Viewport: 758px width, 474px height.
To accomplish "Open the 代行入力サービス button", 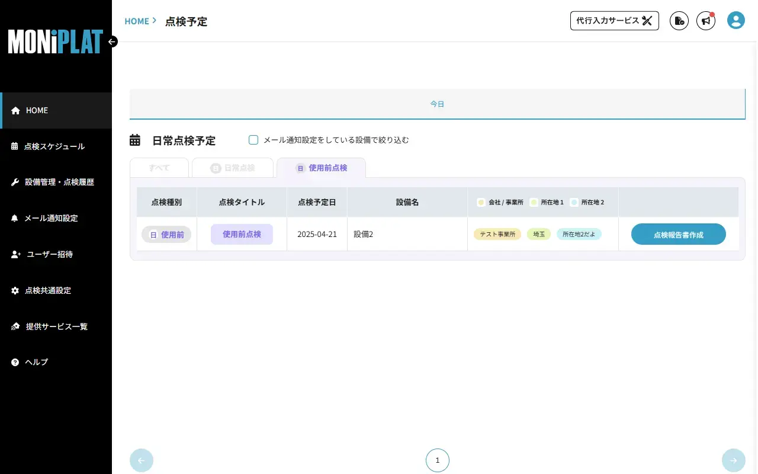I will 614,20.
